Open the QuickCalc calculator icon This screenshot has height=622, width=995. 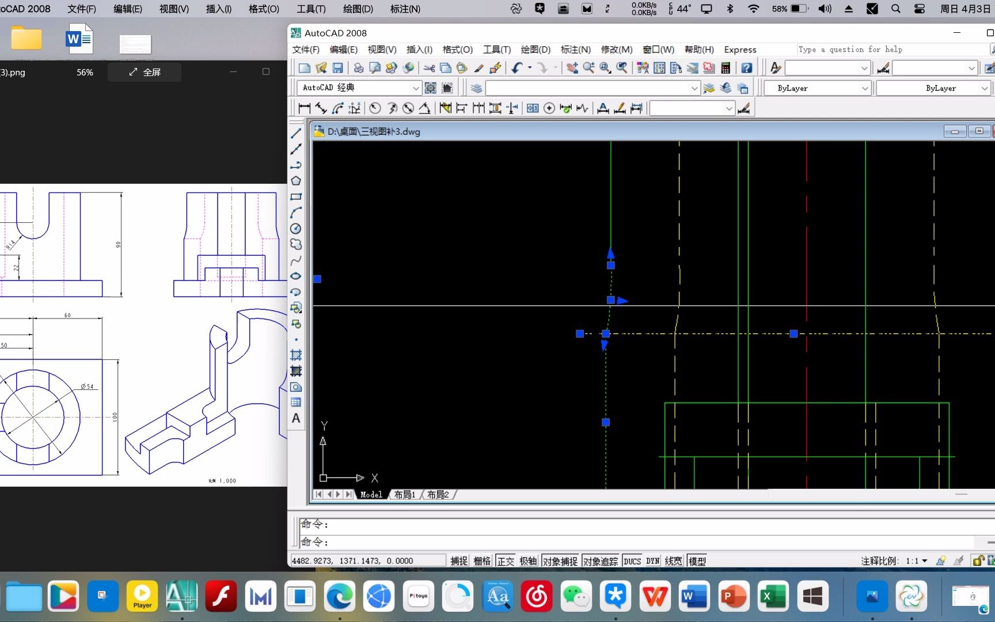click(x=725, y=67)
